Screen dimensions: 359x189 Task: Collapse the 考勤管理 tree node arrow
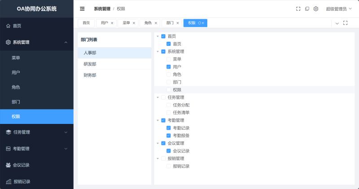pyautogui.click(x=158, y=120)
